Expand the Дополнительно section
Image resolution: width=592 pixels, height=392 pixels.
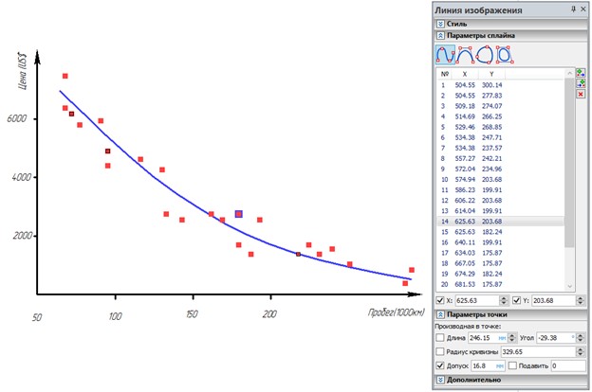tap(440, 379)
